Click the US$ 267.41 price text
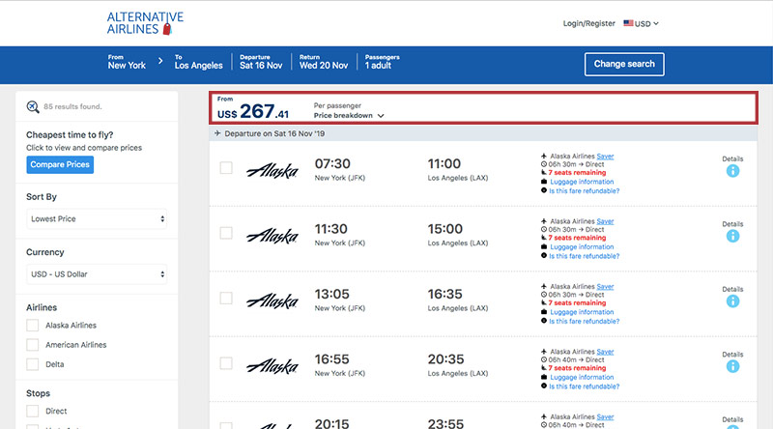Screen dimensions: 773x429 point(253,112)
